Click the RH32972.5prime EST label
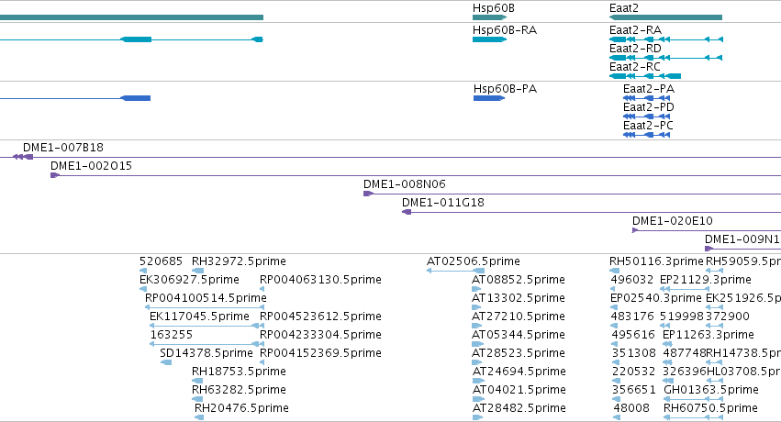 tap(239, 261)
